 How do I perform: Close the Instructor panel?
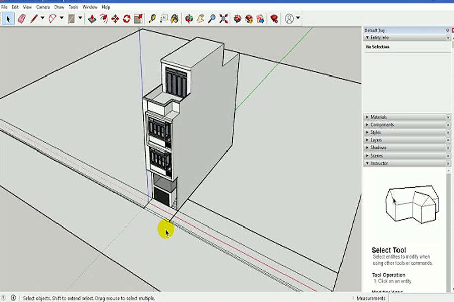[x=448, y=163]
